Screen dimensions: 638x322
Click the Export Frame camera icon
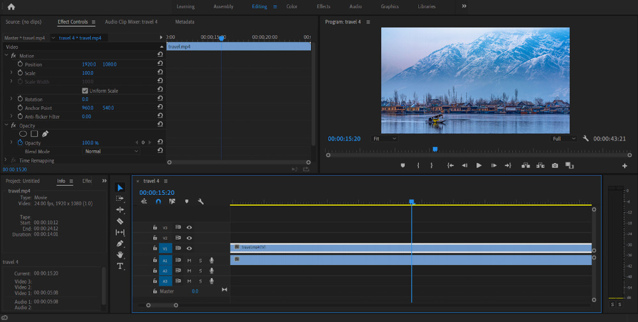point(555,165)
